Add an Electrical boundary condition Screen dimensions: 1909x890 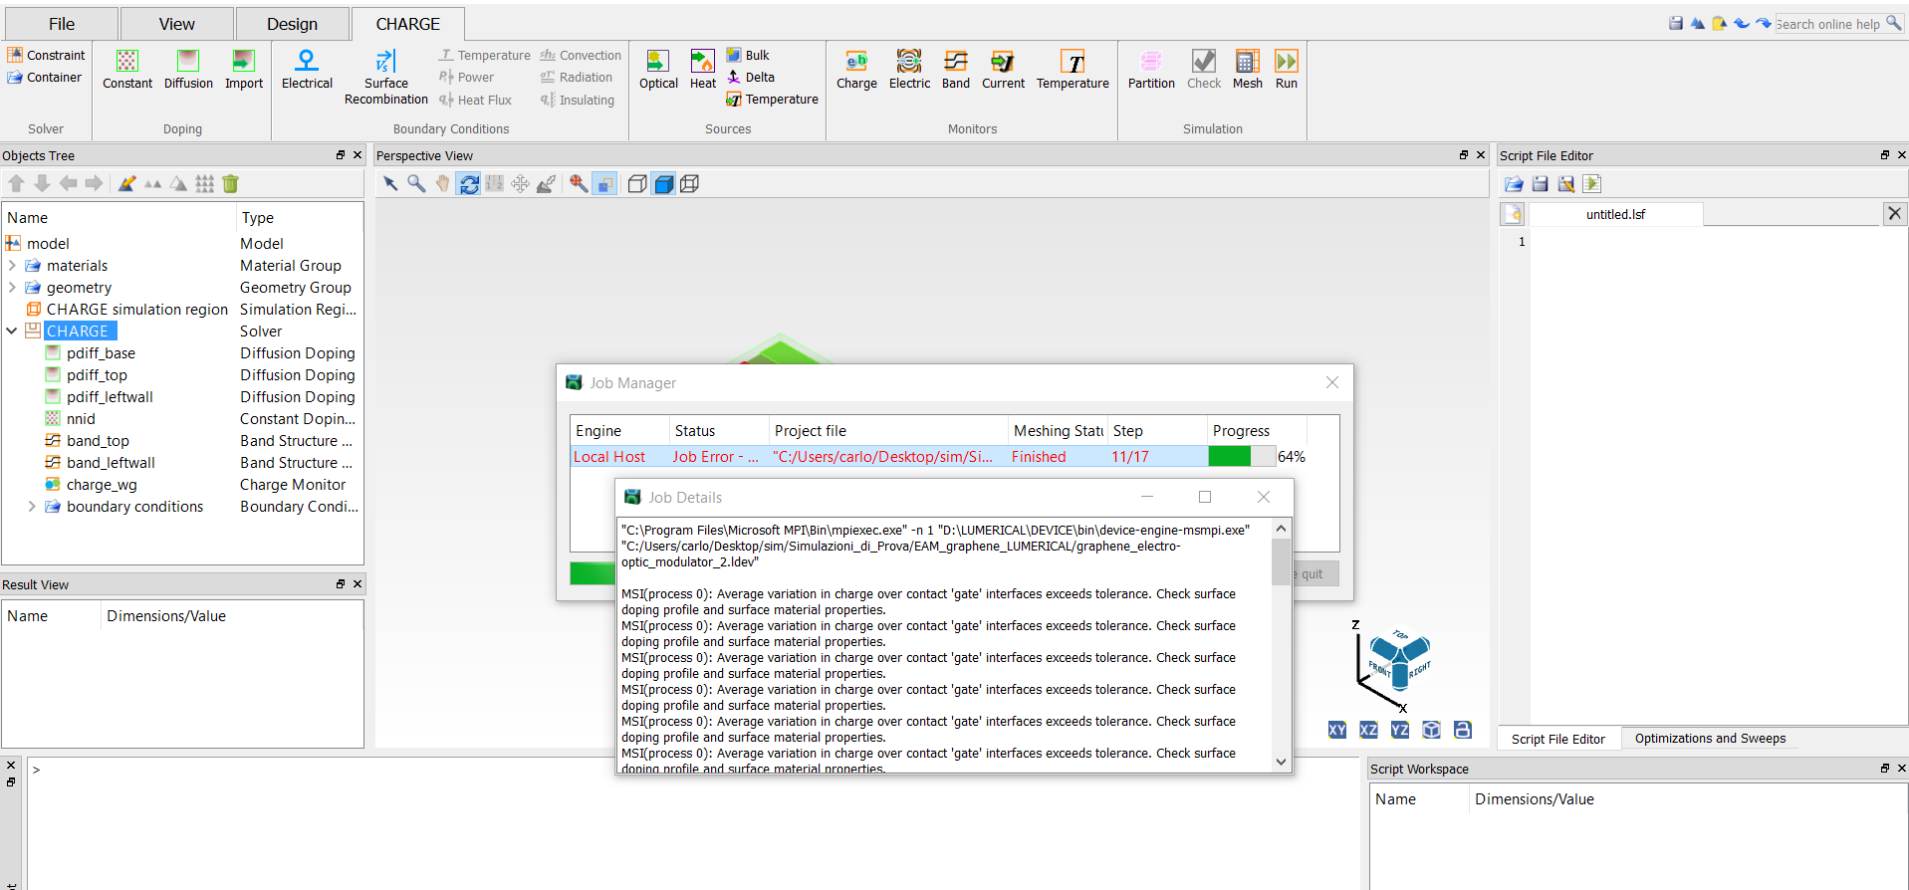coord(307,70)
